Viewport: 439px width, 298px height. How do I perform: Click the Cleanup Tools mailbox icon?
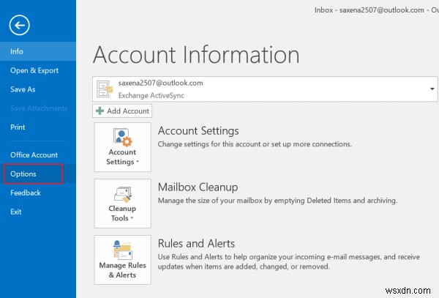(122, 195)
